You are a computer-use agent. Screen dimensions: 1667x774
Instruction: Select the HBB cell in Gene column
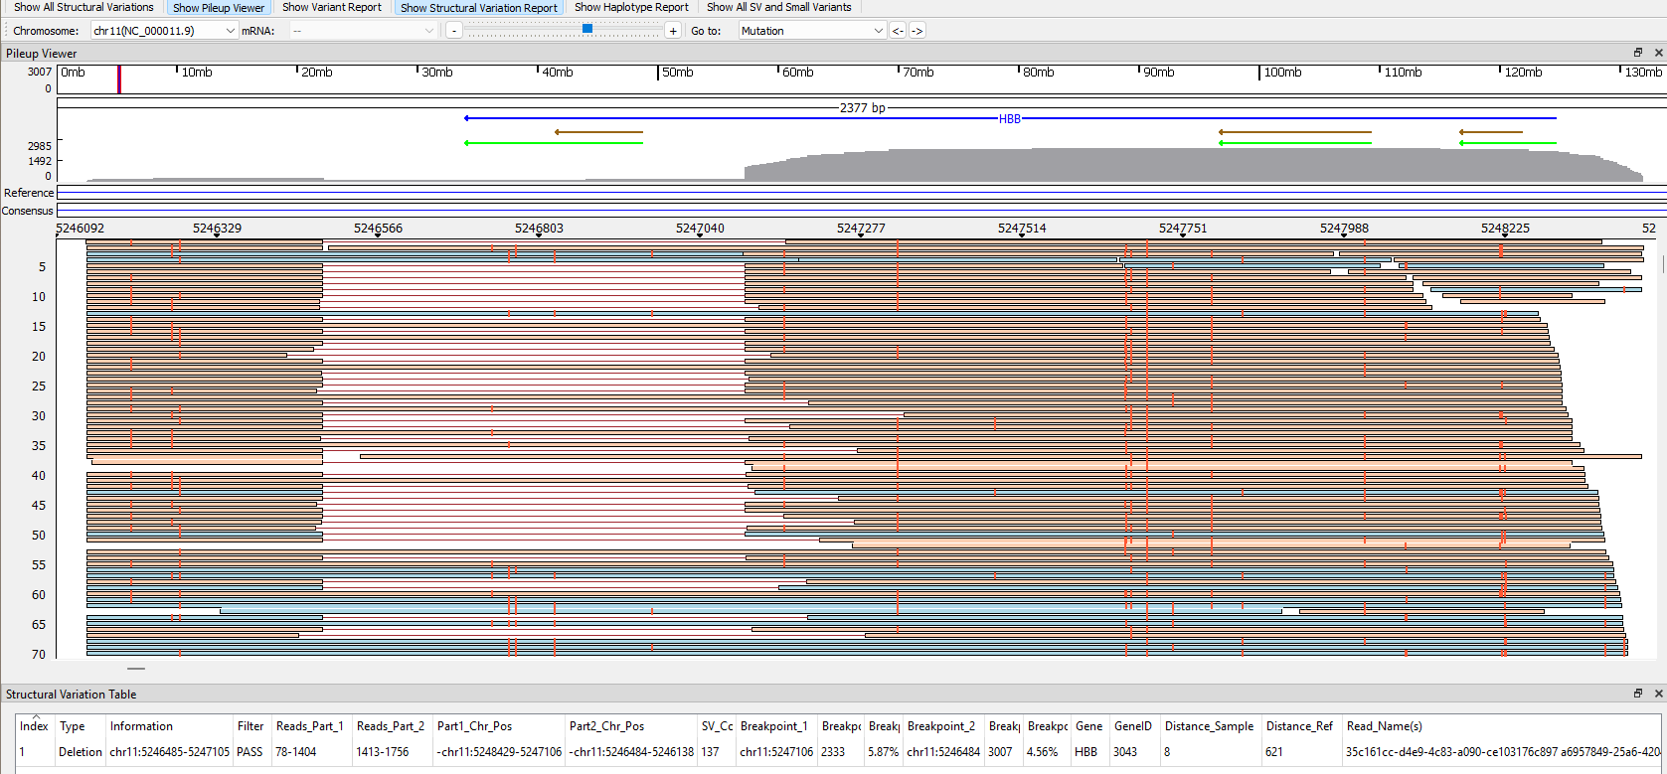point(1089,752)
